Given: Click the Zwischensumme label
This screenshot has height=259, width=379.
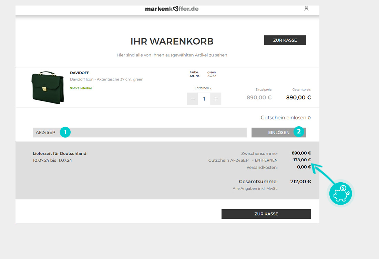Looking at the screenshot, I should (259, 153).
